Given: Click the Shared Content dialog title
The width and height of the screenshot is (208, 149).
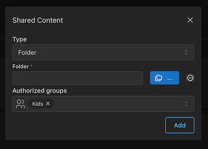Looking at the screenshot, I should (x=38, y=20).
